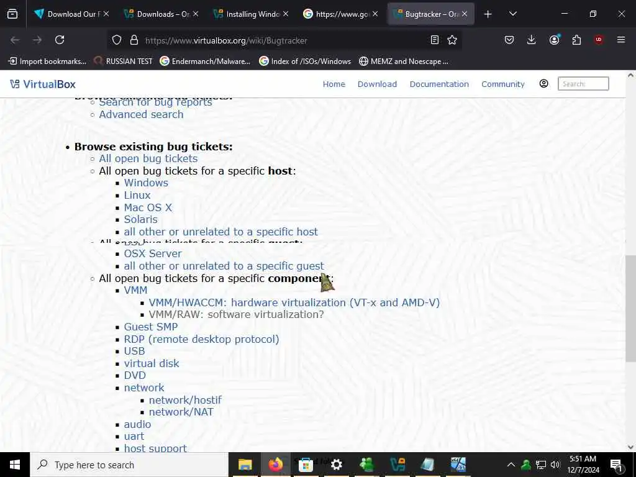
Task: Open VMM/HWACCM hardware virtualization link
Action: click(x=294, y=302)
